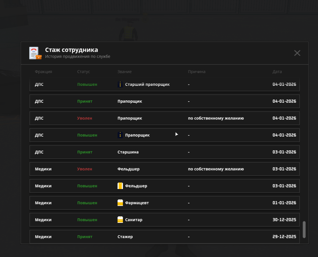The image size is (318, 257).
Task: Click the Причина column header
Action: 196,72
